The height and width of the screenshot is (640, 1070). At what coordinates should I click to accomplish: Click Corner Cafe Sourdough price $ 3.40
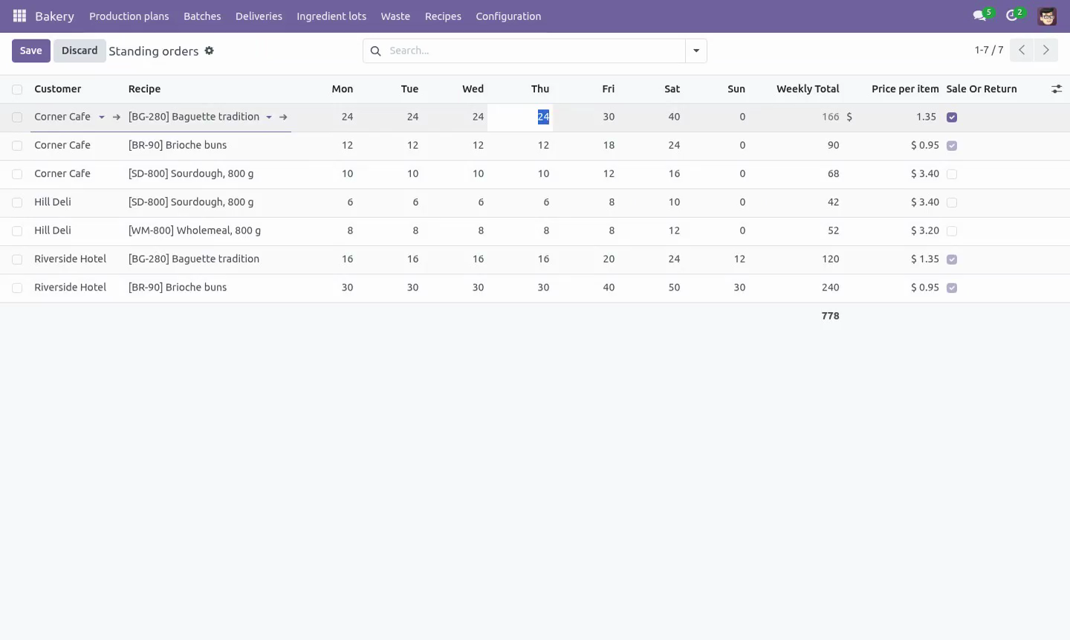(x=925, y=174)
